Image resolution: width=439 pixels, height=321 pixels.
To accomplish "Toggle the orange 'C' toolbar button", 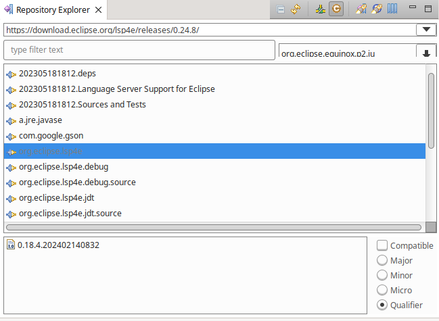I will [x=336, y=9].
